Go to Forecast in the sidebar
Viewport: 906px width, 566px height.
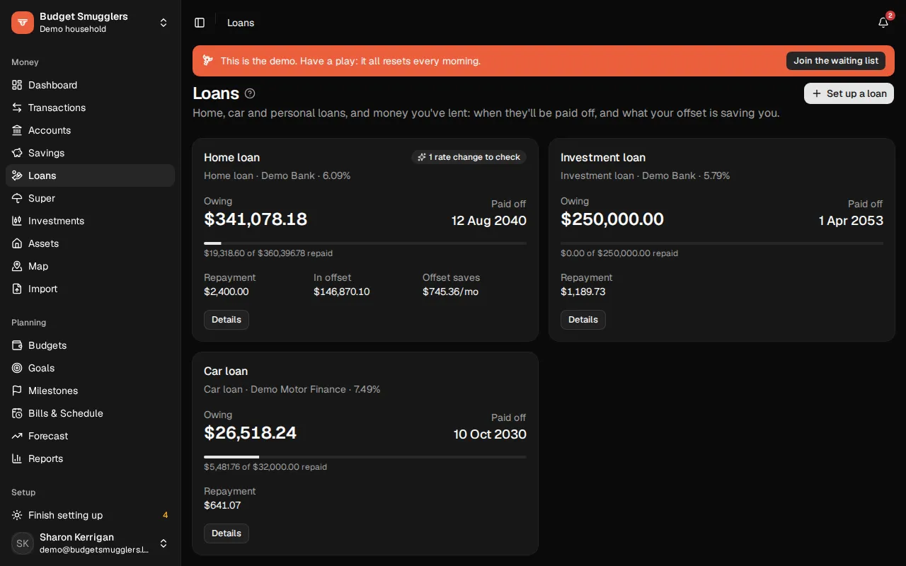point(90,436)
